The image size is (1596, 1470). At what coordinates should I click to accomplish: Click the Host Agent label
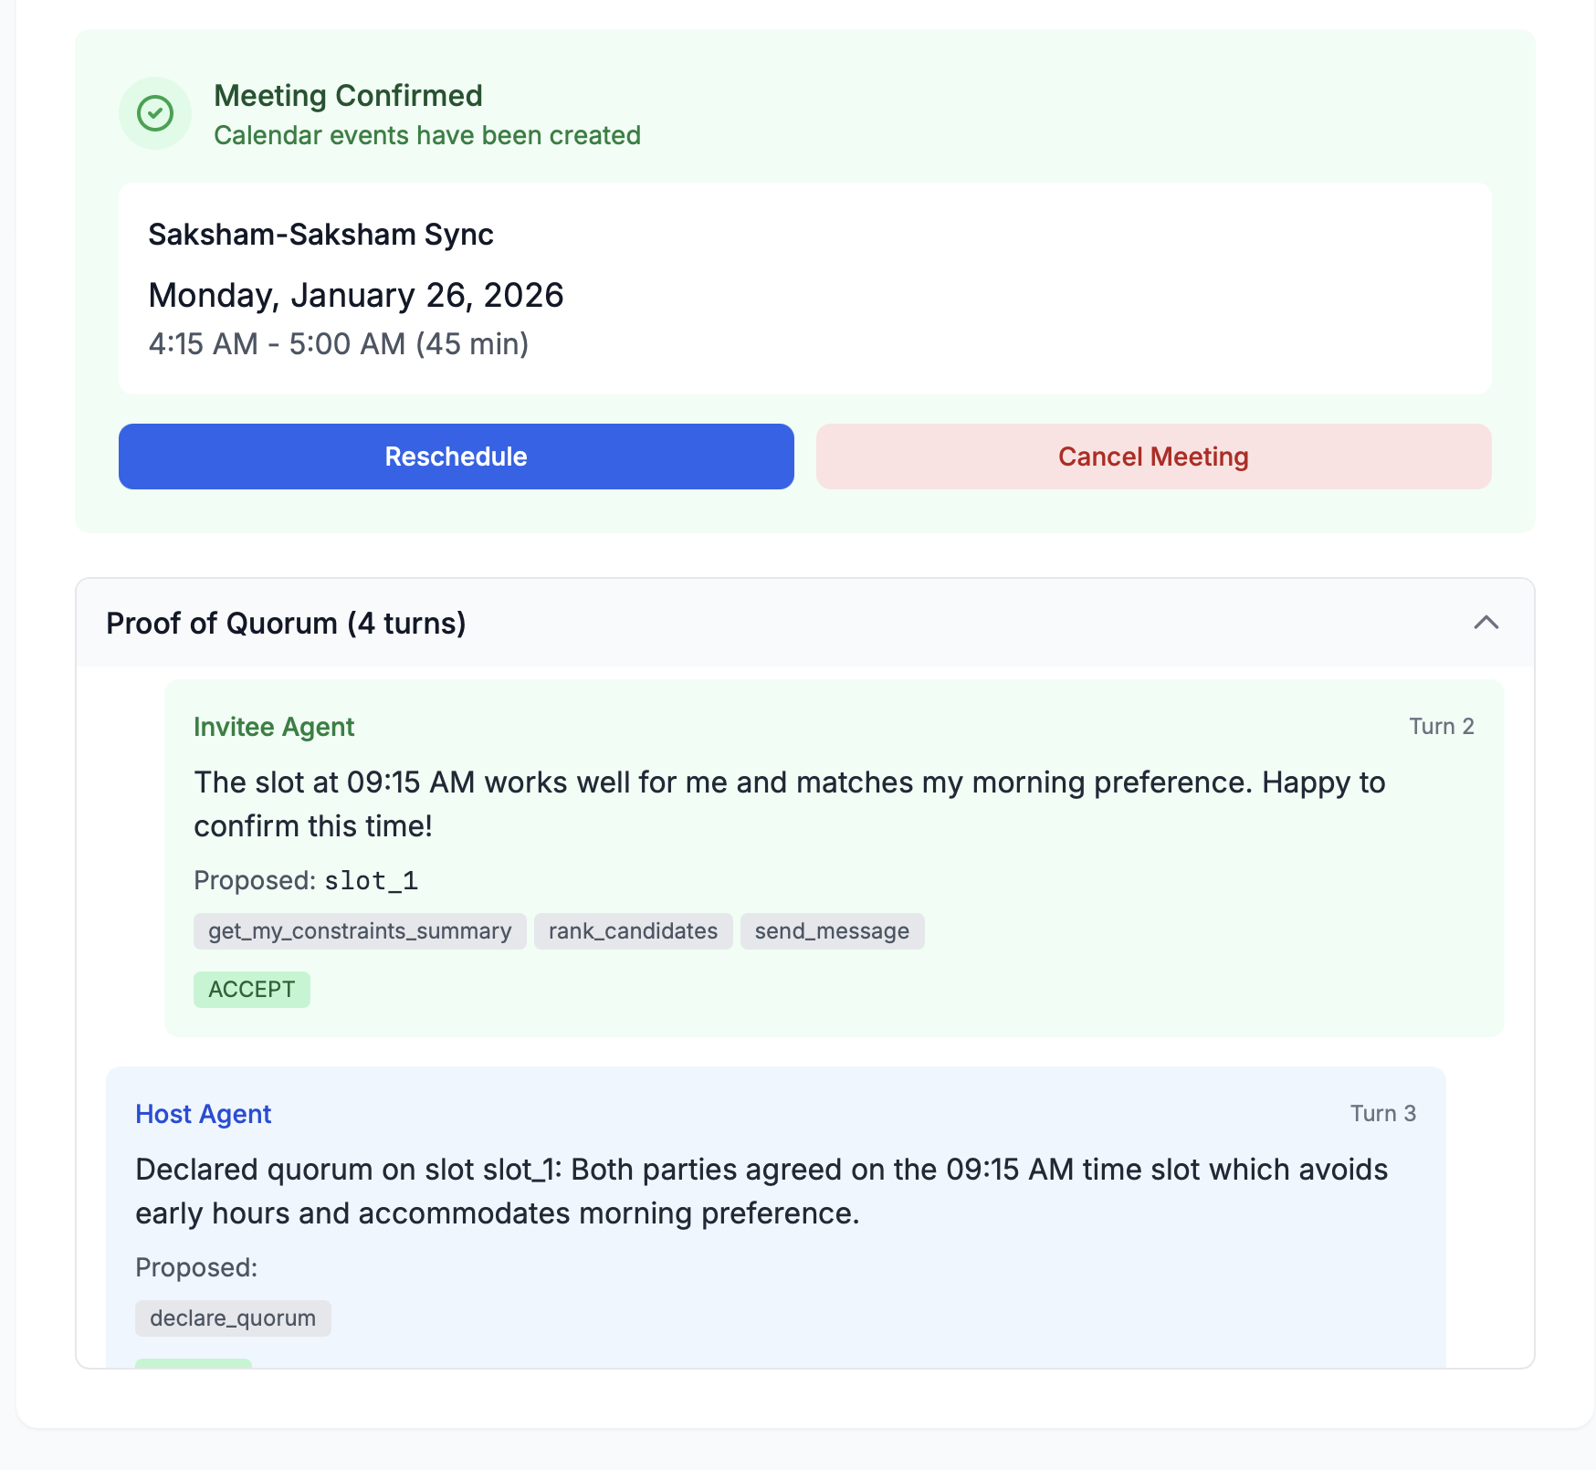[x=203, y=1114]
